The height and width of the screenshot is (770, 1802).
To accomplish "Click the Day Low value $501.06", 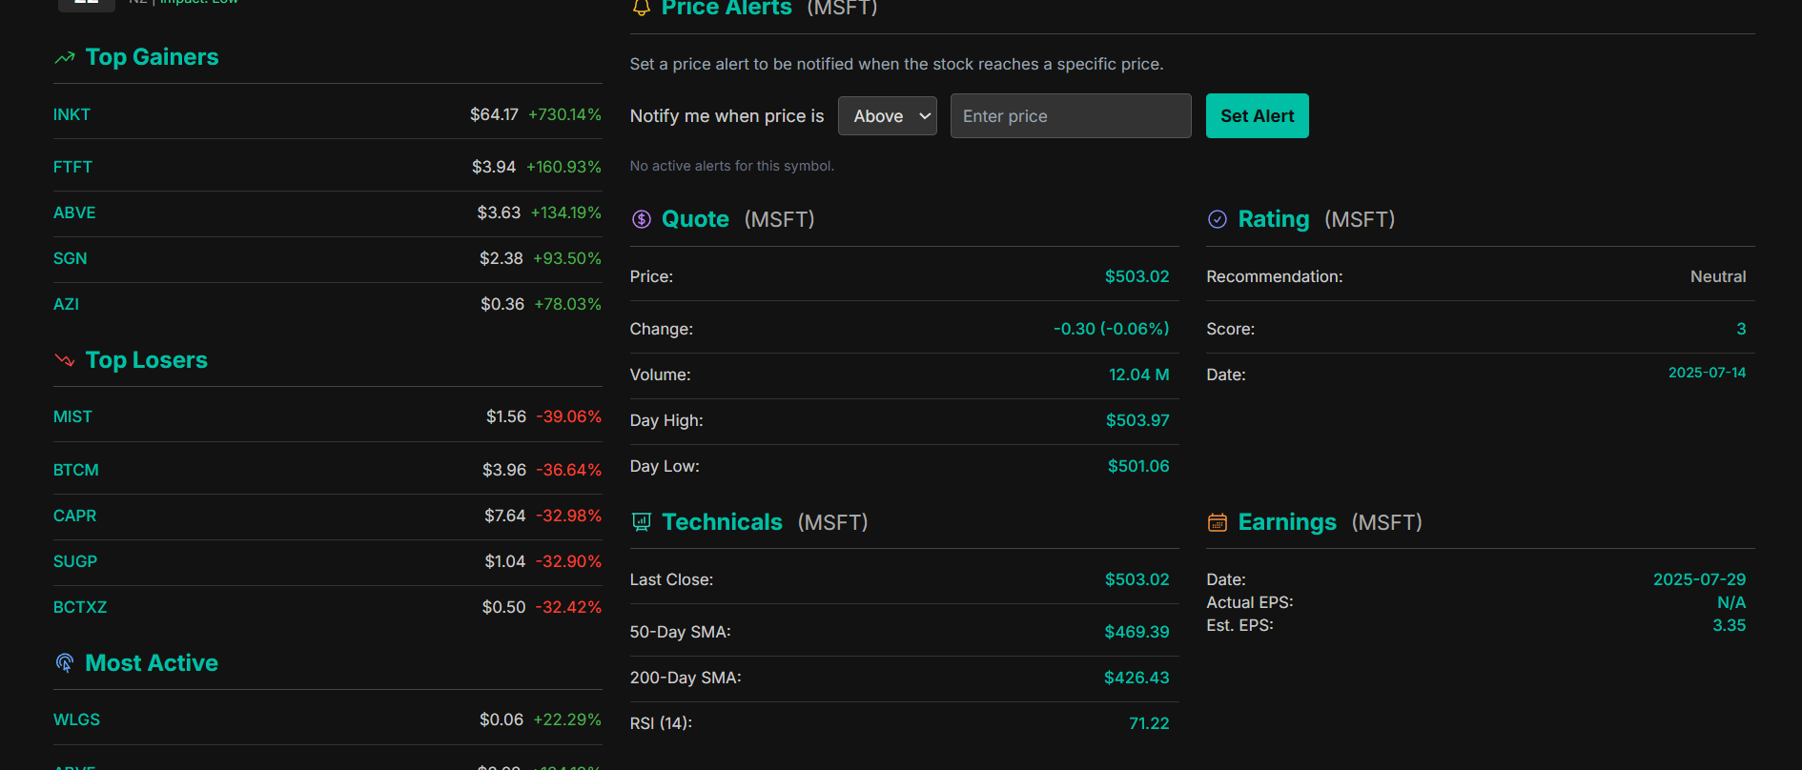I will [1138, 466].
